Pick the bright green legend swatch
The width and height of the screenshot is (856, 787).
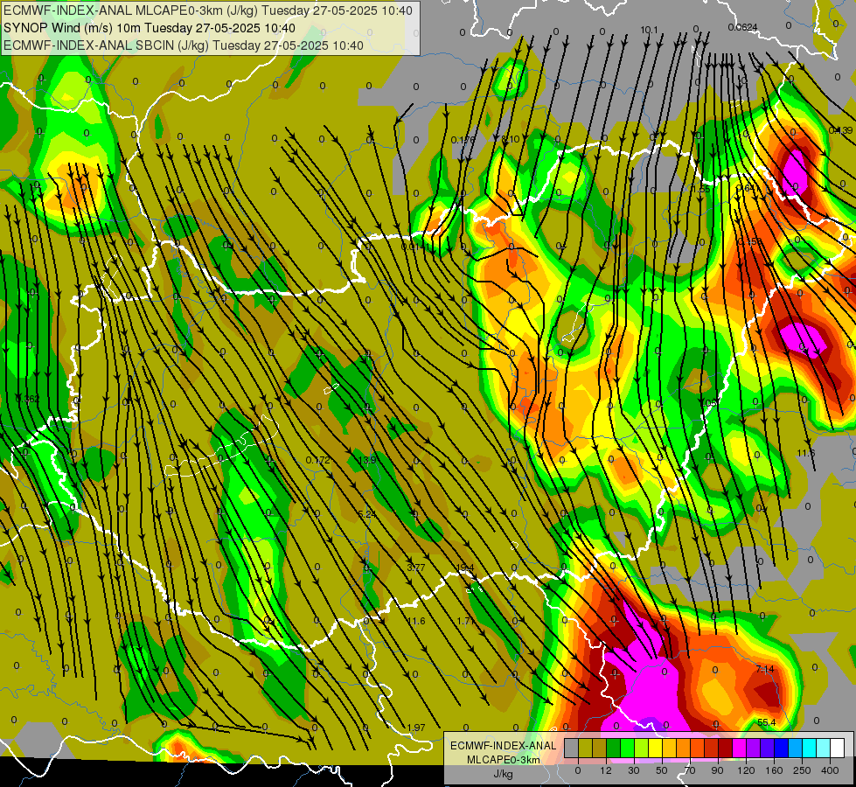[x=627, y=748]
